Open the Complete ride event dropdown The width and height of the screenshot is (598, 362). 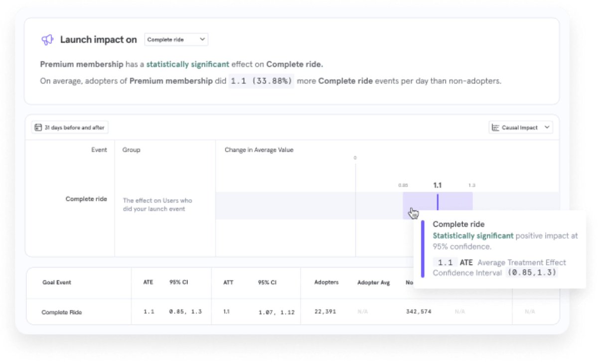click(176, 39)
